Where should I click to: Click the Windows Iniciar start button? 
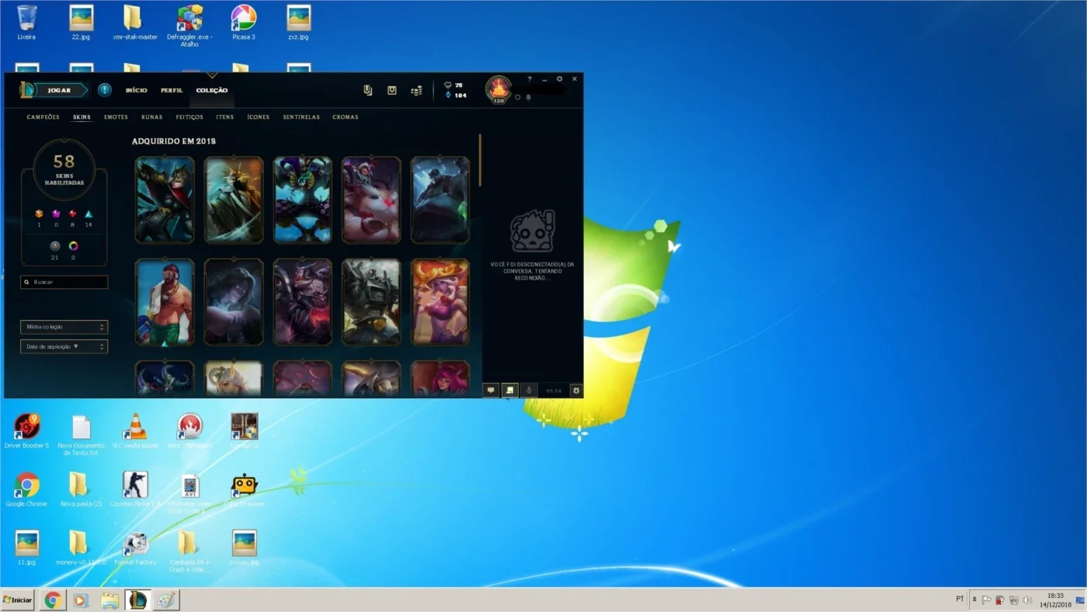pos(18,600)
